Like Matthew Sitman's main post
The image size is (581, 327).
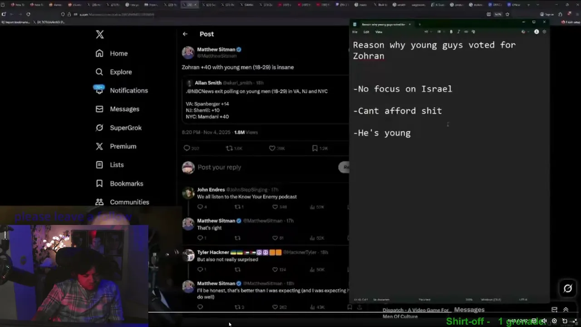(x=272, y=148)
